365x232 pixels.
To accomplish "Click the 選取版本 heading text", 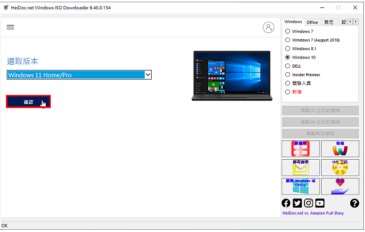I will 22,61.
